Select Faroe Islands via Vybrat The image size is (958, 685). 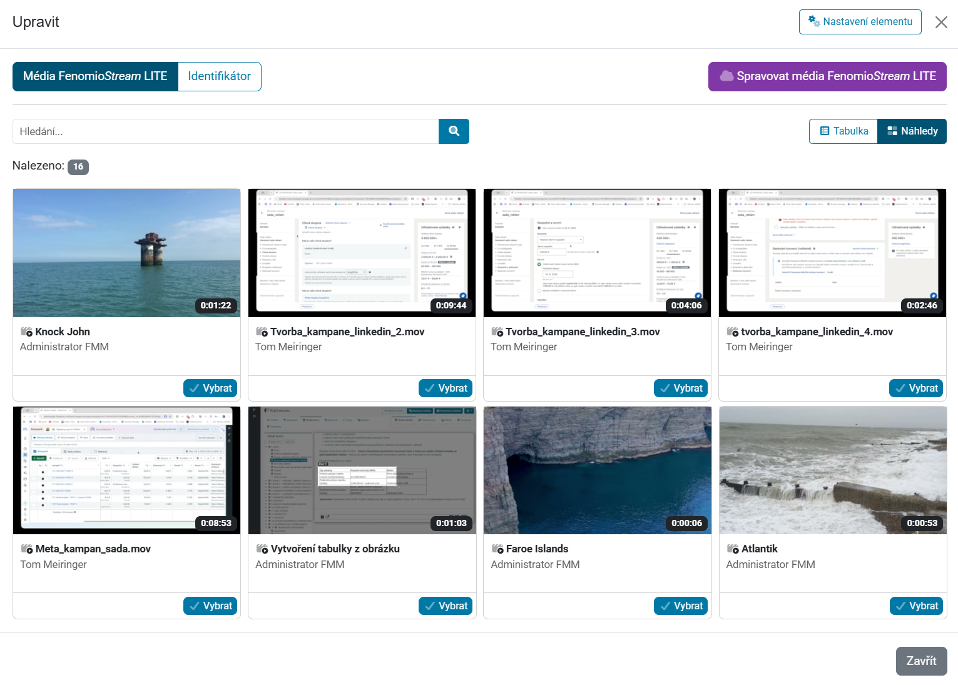point(681,606)
